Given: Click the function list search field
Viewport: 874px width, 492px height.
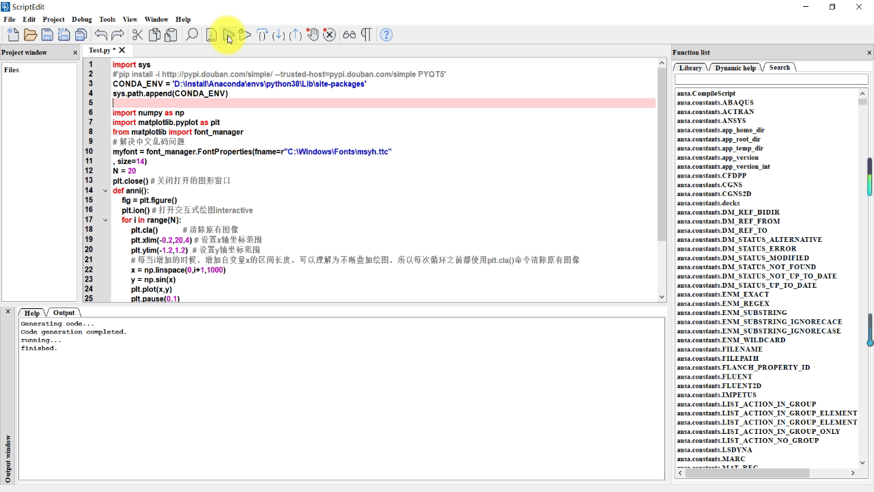Looking at the screenshot, I should pos(771,79).
